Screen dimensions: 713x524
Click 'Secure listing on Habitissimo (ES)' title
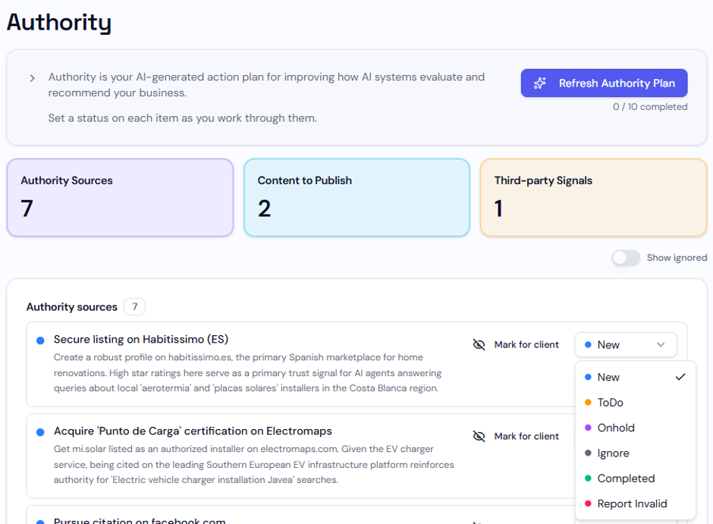coord(141,340)
